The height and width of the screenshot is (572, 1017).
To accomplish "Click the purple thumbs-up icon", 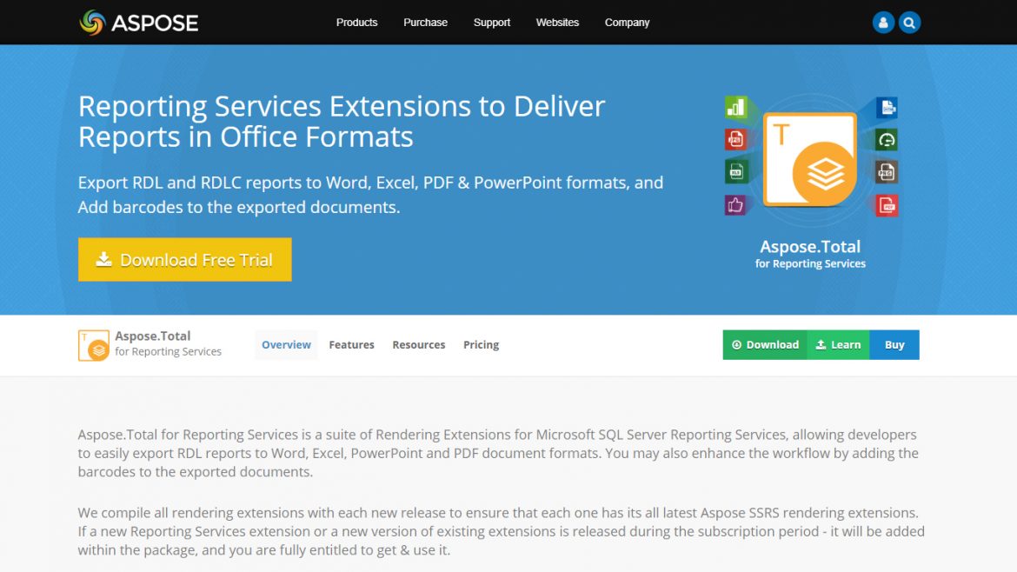I will pos(734,204).
